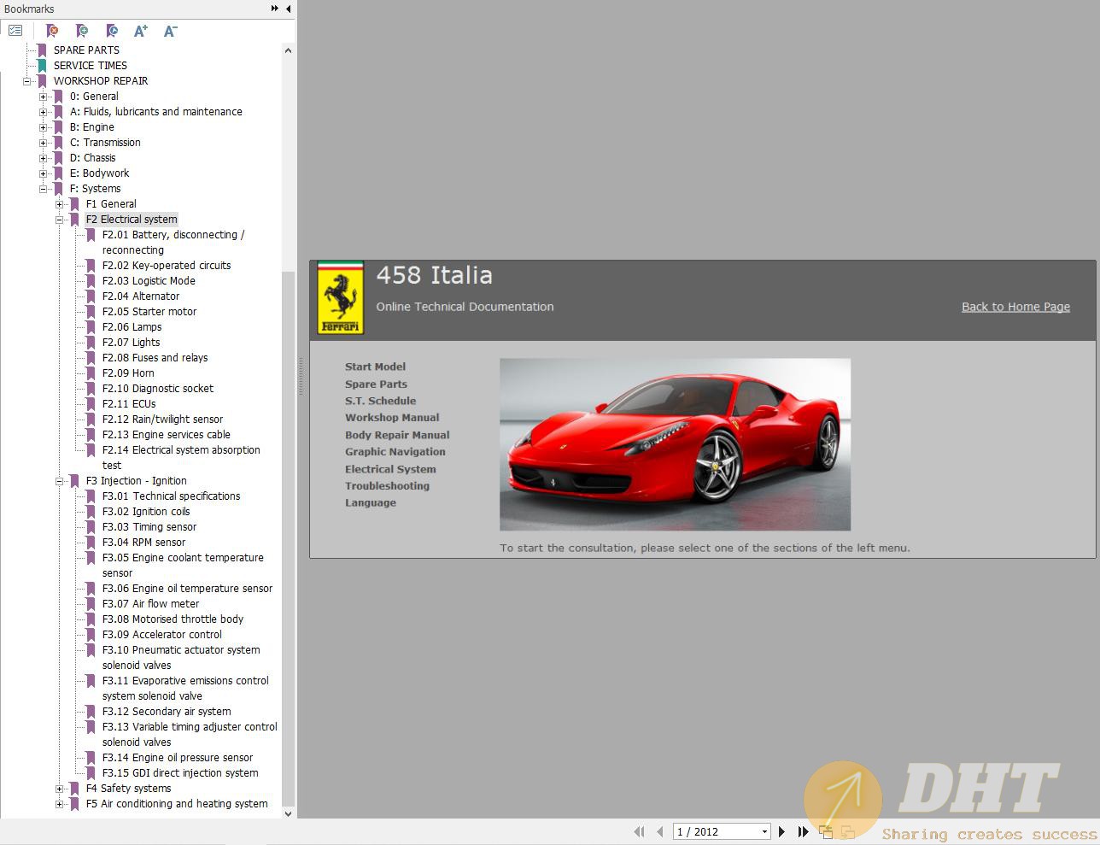Click the bookmarks scrollbar up arrow
The width and height of the screenshot is (1100, 845).
[x=288, y=50]
